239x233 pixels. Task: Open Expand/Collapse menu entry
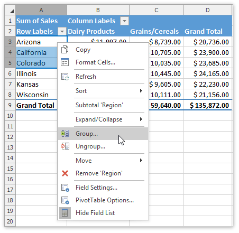103,119
